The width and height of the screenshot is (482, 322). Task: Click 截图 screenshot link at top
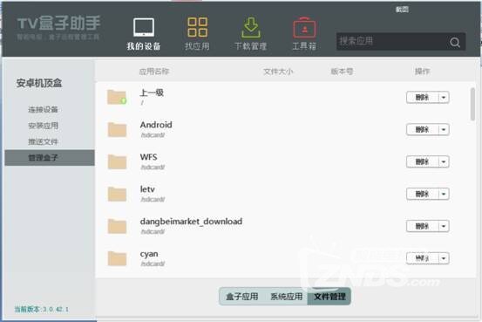tap(402, 10)
